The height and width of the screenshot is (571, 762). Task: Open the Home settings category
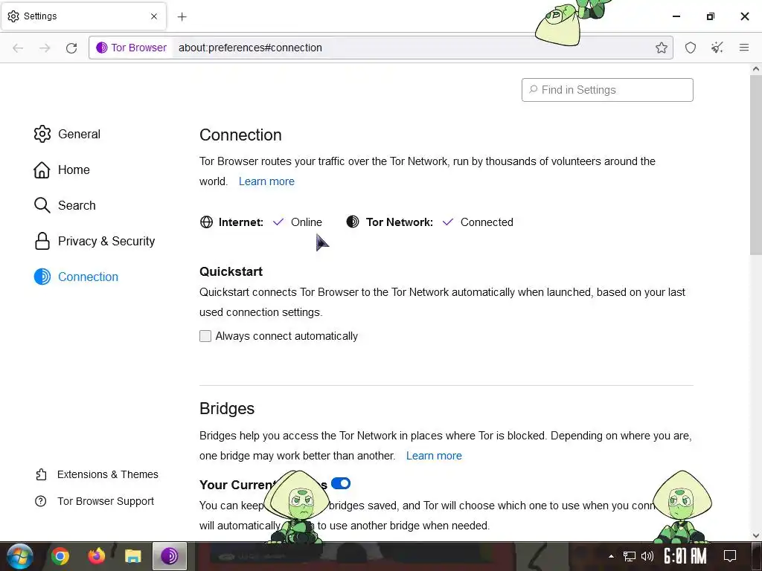[63, 170]
